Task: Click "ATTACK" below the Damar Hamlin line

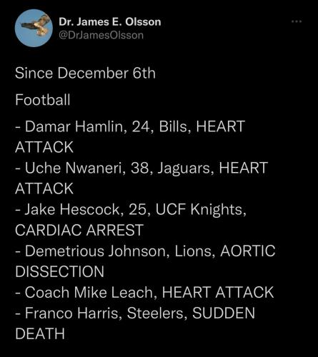Action: pyautogui.click(x=44, y=147)
